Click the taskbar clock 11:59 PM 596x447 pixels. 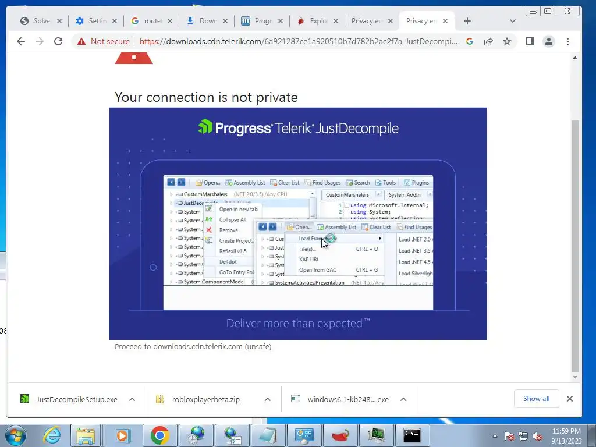[x=566, y=436]
